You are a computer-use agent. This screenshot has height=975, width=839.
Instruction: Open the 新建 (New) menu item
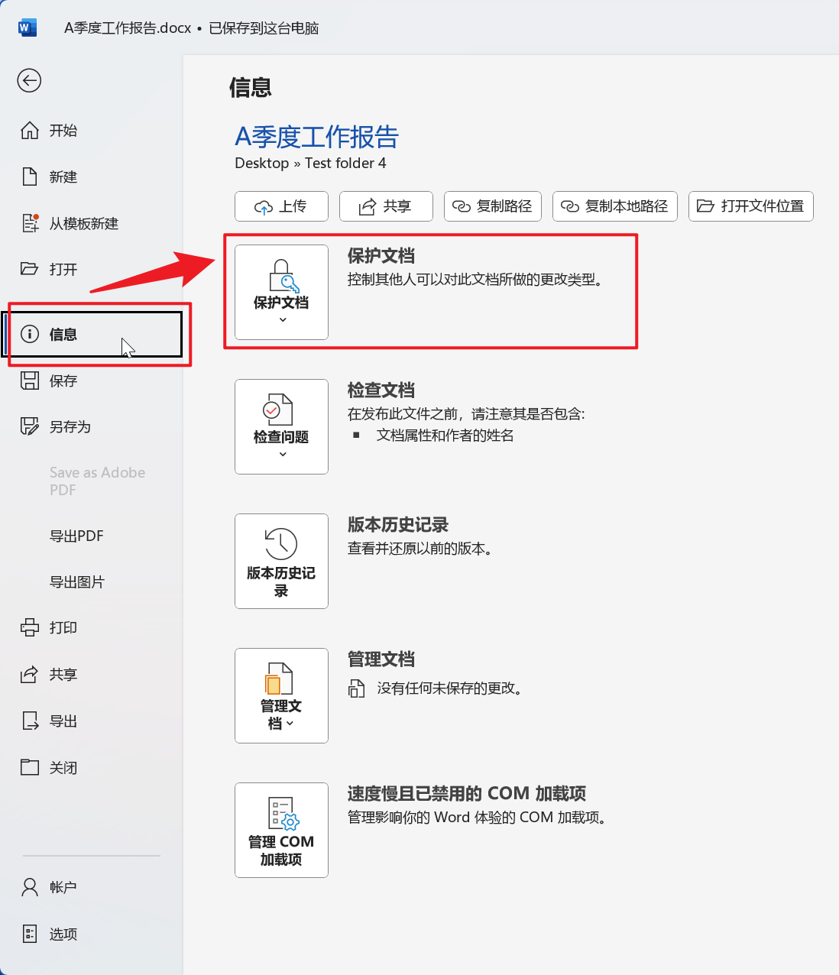point(61,177)
